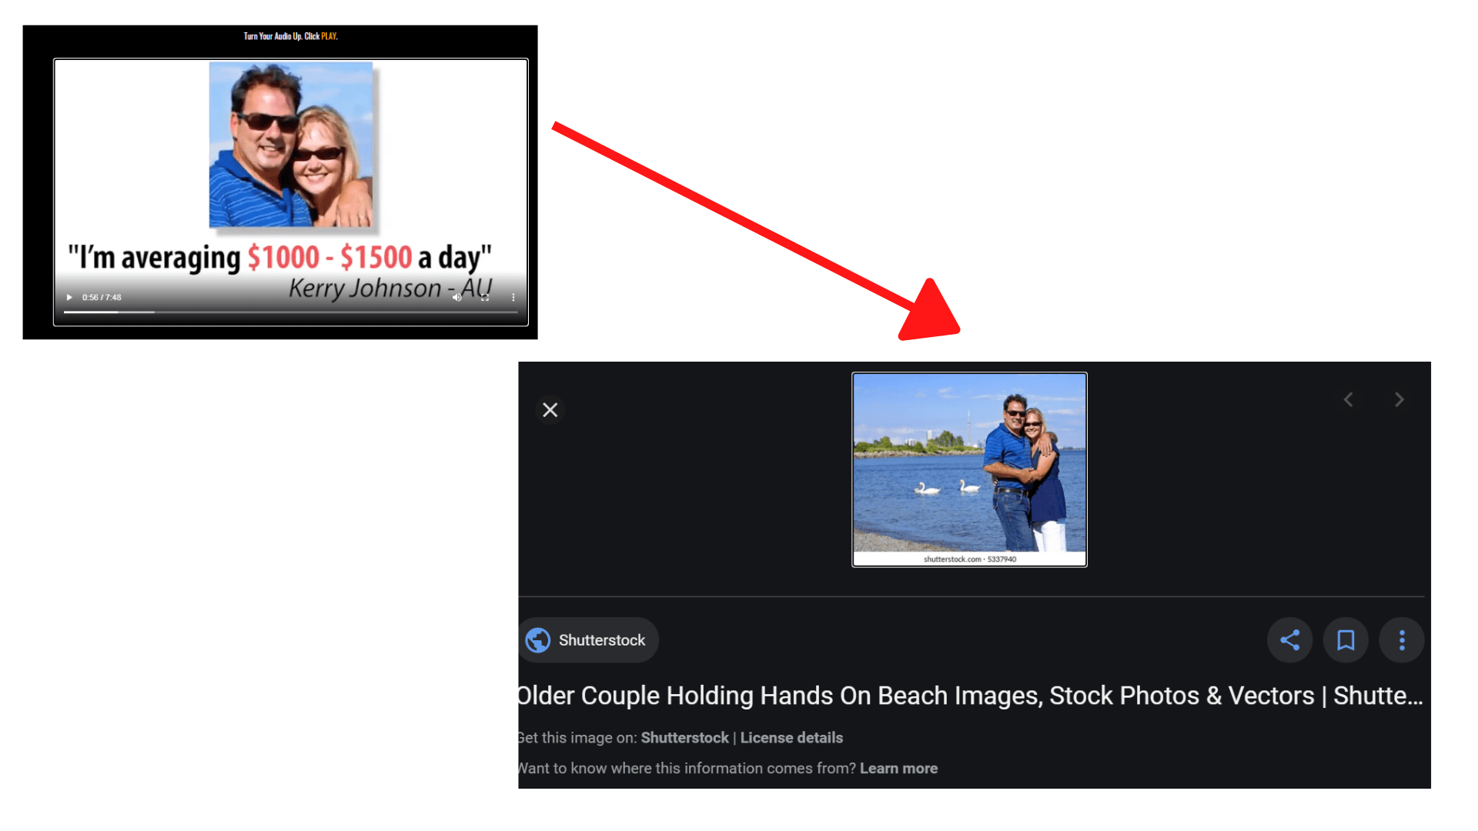Share this image result
This screenshot has height=831, width=1478.
[1290, 640]
